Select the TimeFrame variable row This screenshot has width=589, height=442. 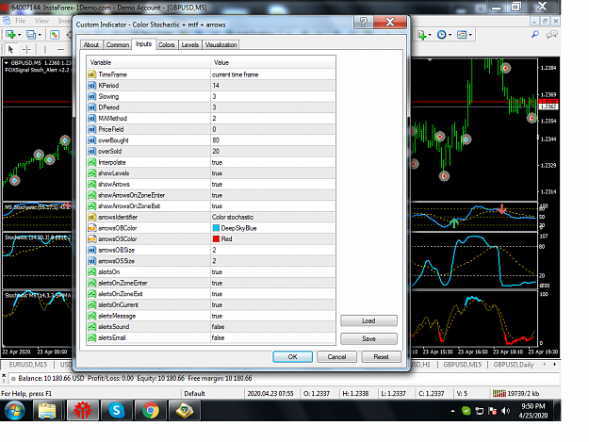click(211, 74)
